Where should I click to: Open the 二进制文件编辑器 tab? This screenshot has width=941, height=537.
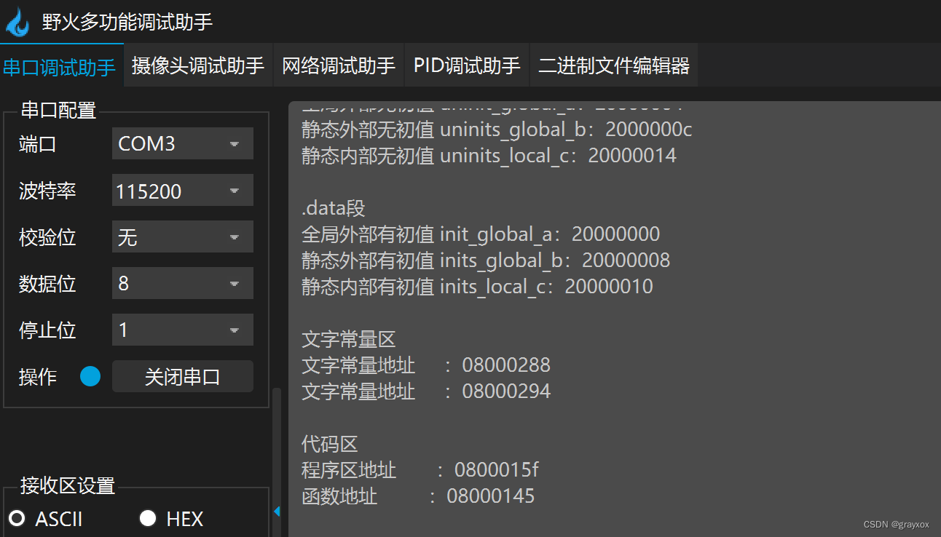614,65
